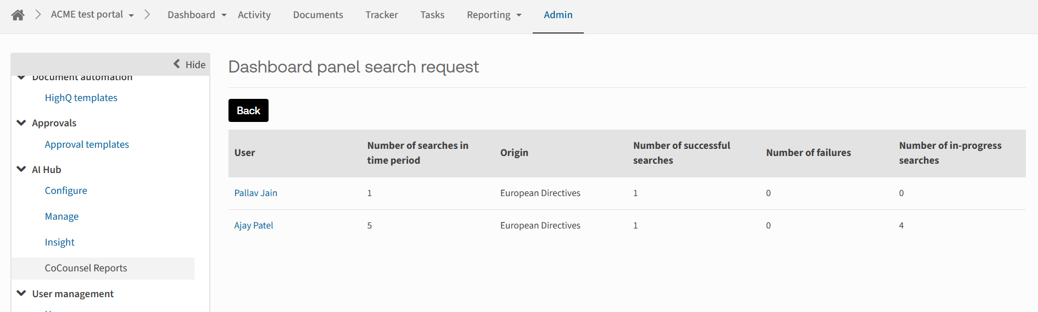Click the Insight sidebar link

click(x=59, y=242)
